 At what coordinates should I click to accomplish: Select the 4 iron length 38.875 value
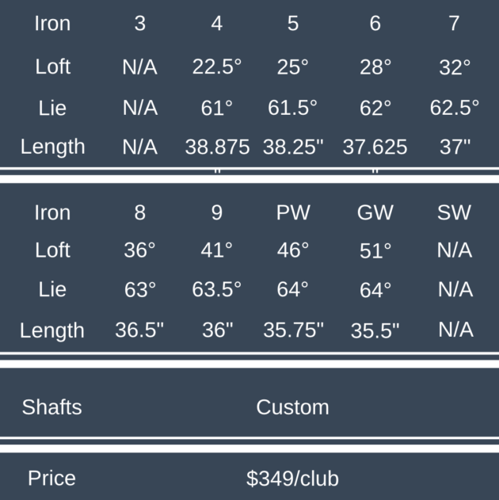coord(216,147)
